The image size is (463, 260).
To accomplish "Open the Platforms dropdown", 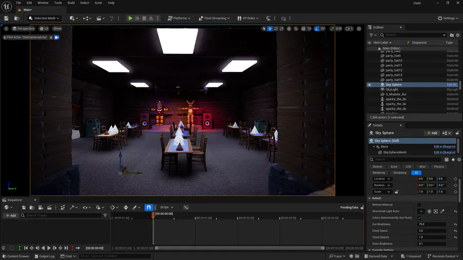I will pyautogui.click(x=179, y=18).
